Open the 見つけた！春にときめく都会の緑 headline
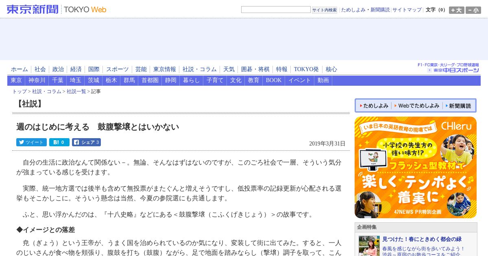Image resolution: width=488 pixels, height=256 pixels. (422, 239)
